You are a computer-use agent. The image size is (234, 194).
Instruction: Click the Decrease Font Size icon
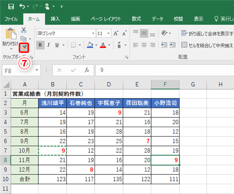click(x=124, y=33)
